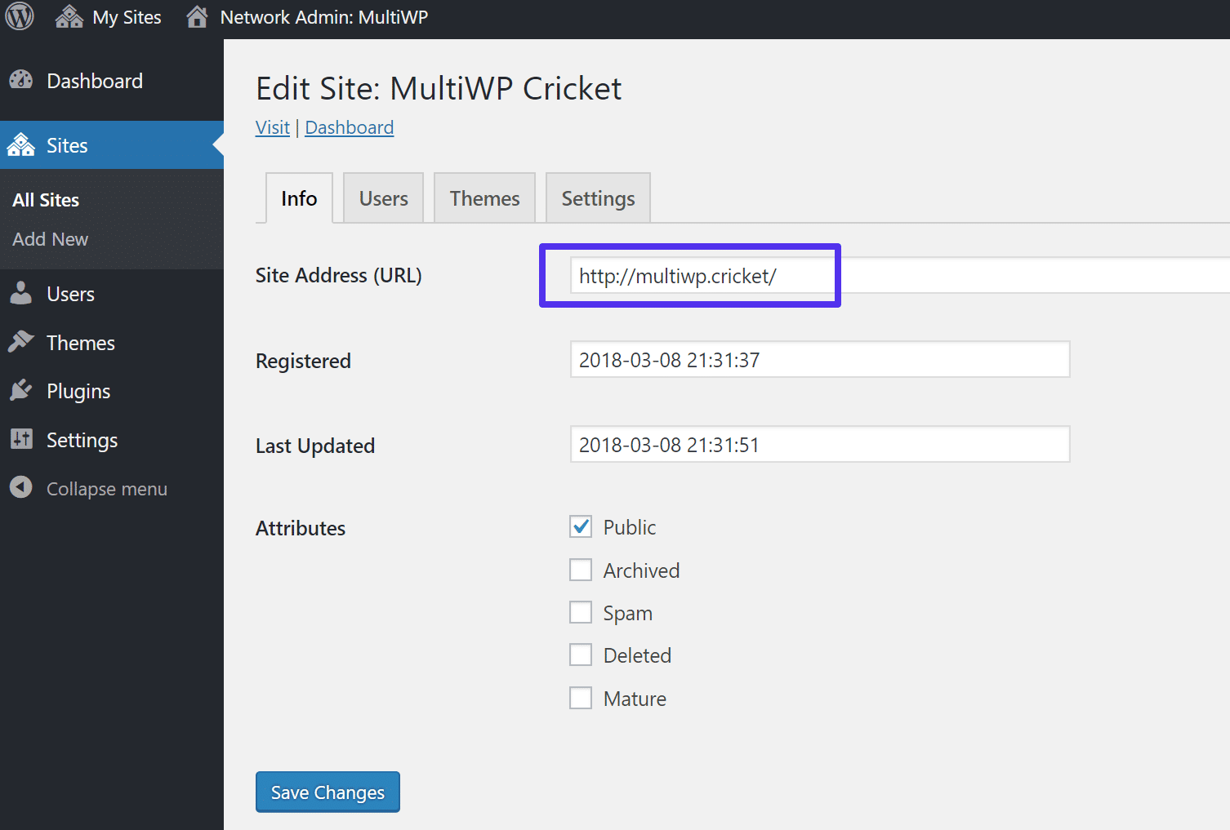Click the Spam checkbox label text
This screenshot has width=1230, height=830.
pos(627,614)
